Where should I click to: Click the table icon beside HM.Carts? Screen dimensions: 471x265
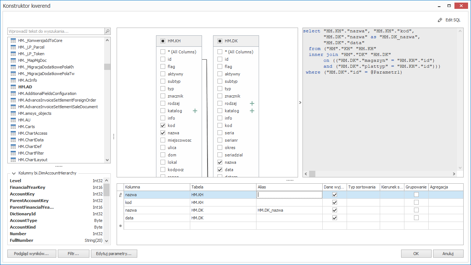click(13, 127)
